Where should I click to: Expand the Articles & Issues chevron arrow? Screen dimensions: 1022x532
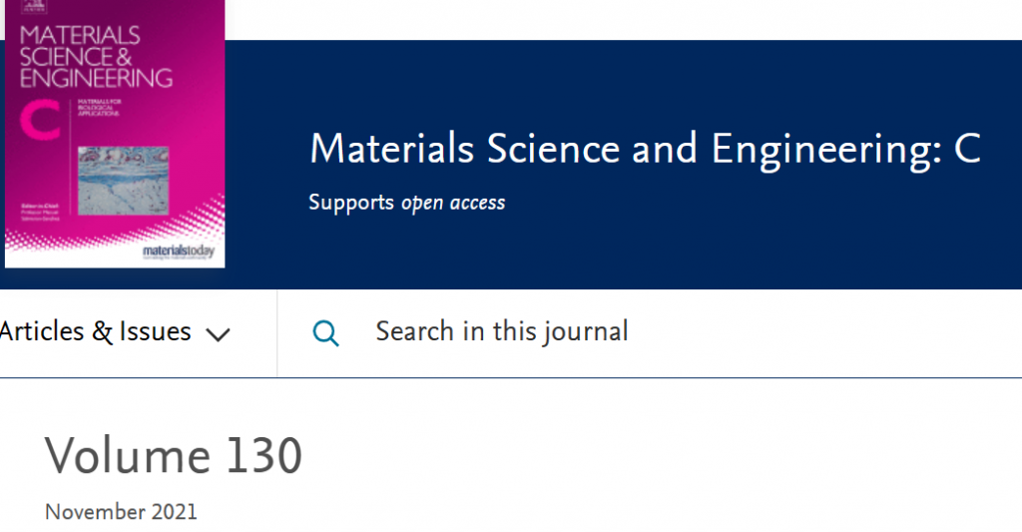pos(218,334)
